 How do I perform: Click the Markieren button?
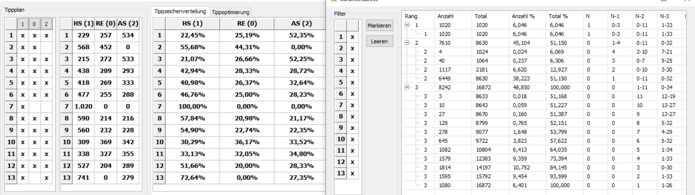pos(379,25)
